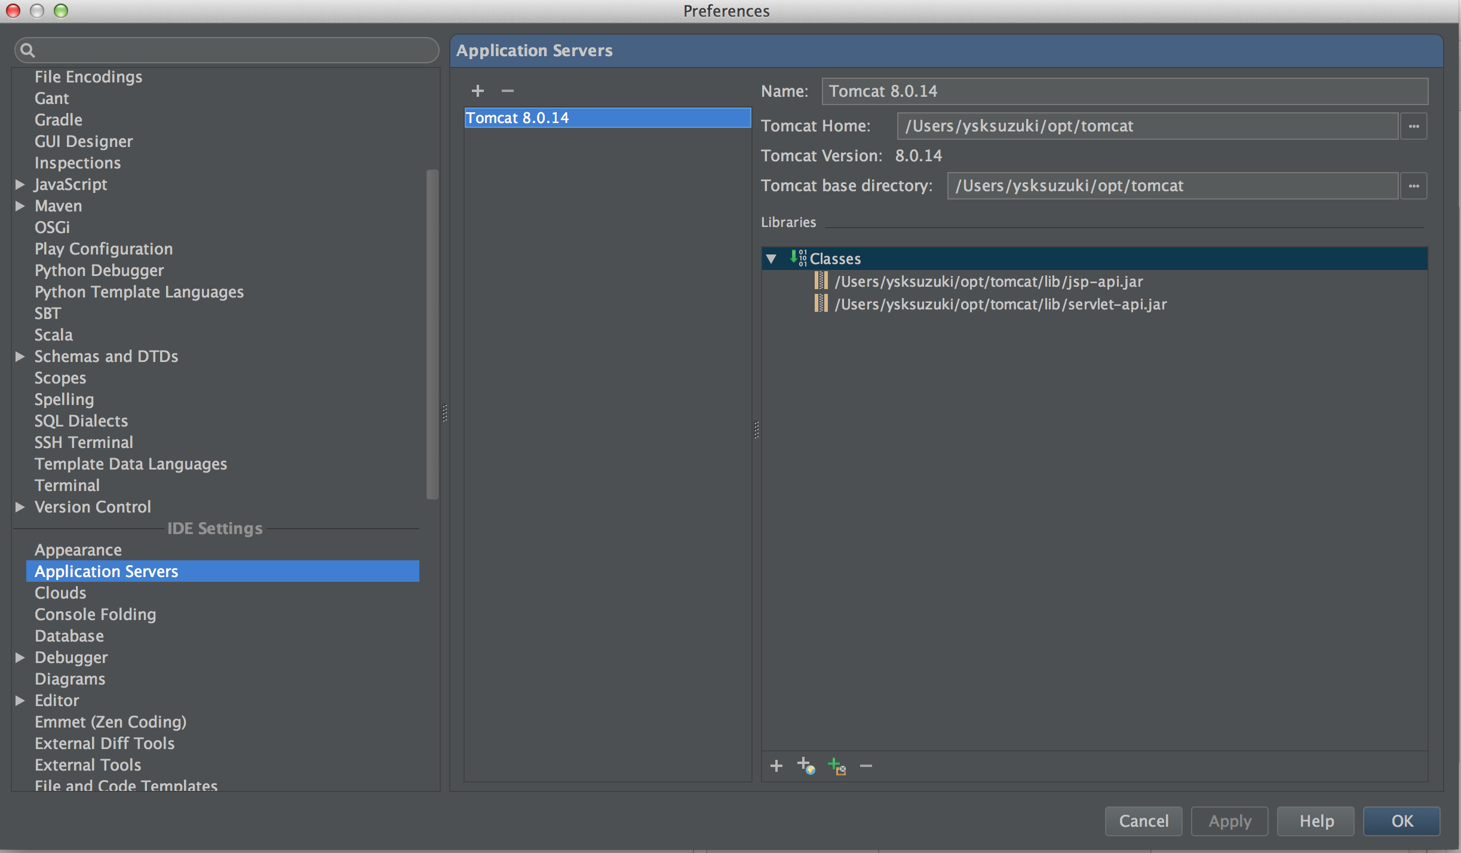The width and height of the screenshot is (1461, 853).
Task: Click the green add jar directories icon
Action: pos(837,766)
